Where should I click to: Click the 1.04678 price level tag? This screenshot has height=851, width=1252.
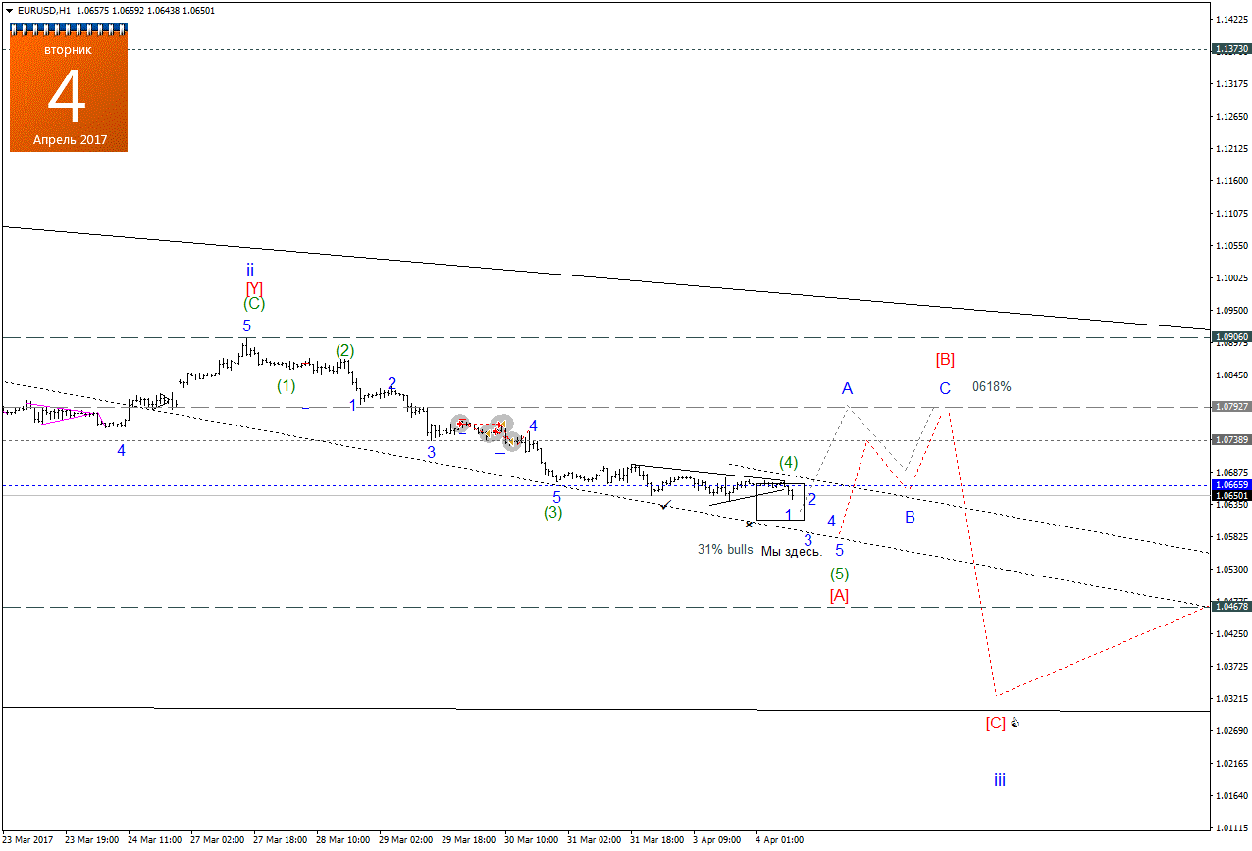point(1231,608)
